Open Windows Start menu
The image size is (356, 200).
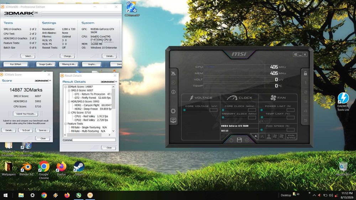5,195
